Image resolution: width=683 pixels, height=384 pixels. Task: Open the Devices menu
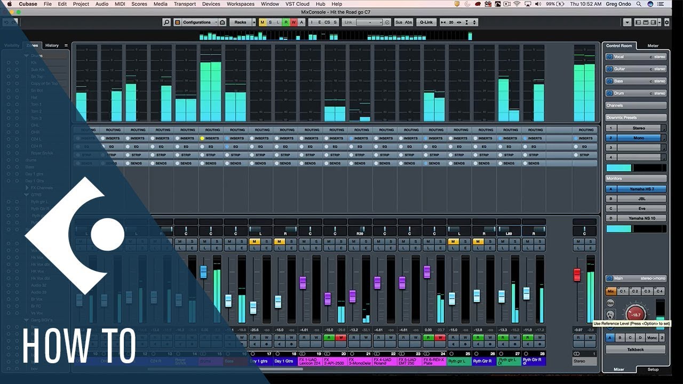coord(211,4)
